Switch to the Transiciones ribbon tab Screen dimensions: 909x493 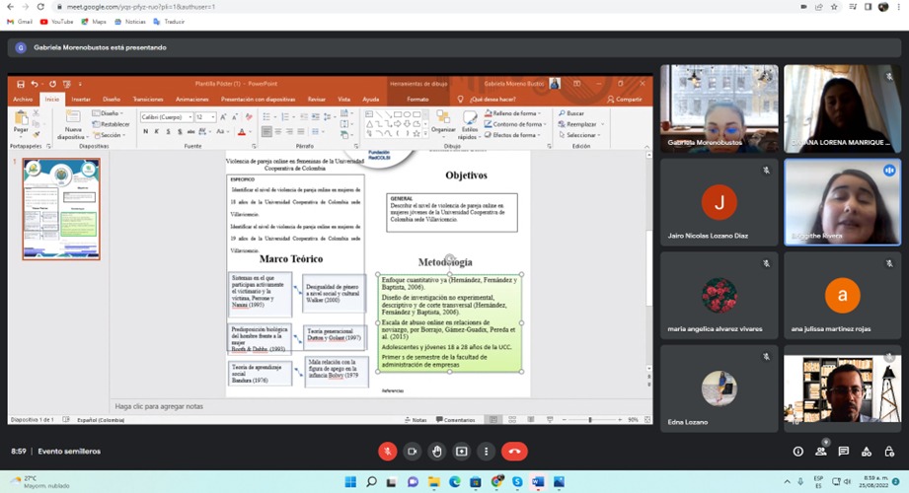pyautogui.click(x=148, y=99)
